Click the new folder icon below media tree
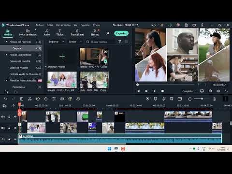 coord(6,92)
